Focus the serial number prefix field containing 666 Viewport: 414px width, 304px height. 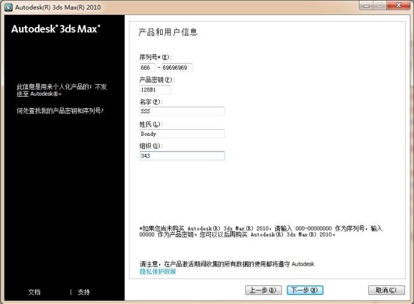pyautogui.click(x=147, y=68)
